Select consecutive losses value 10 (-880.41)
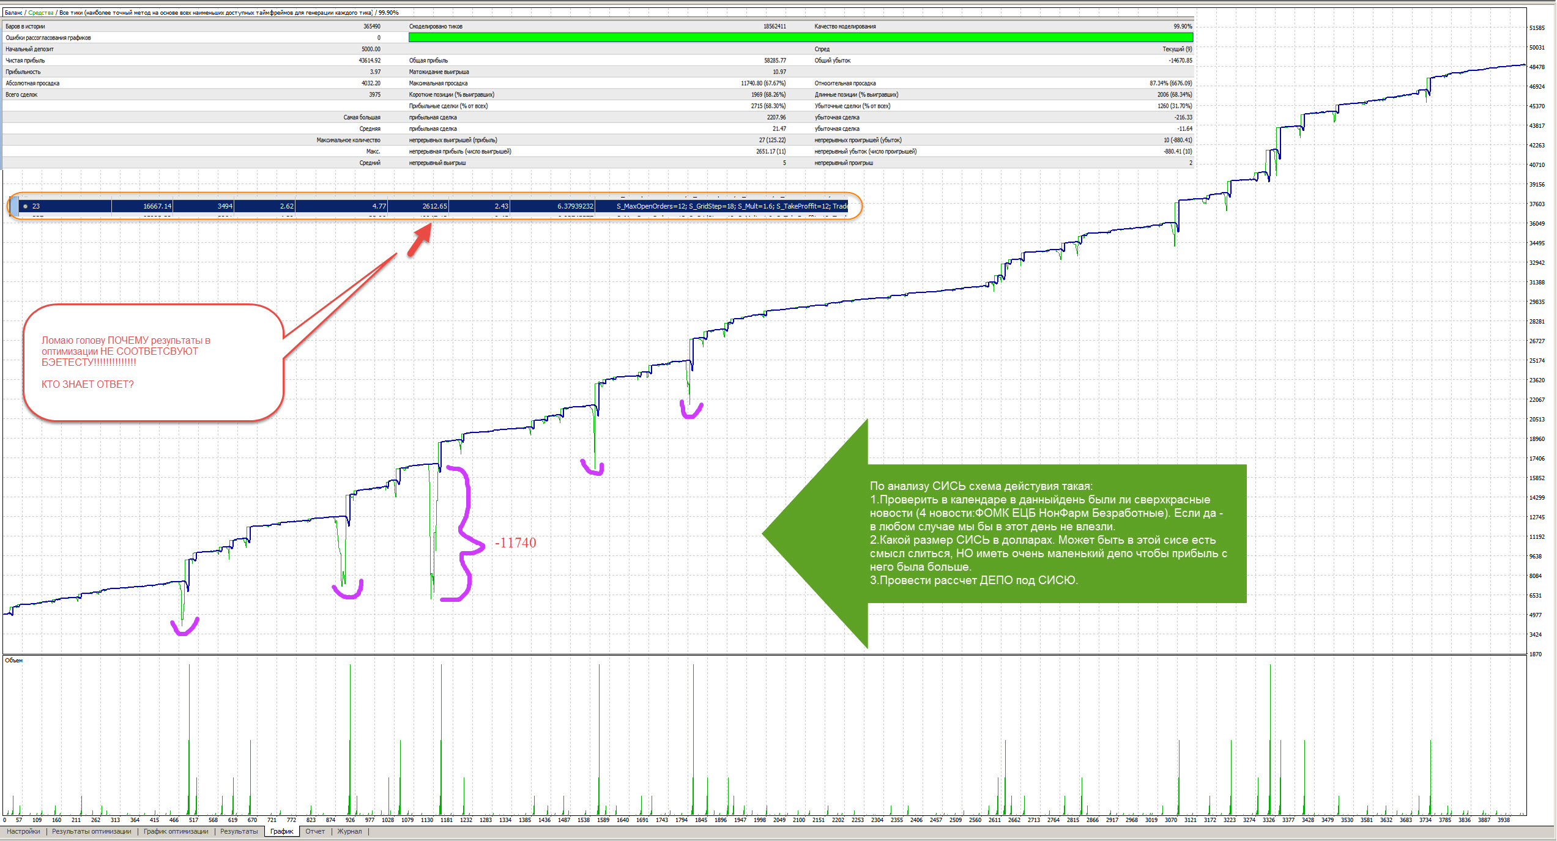 [1178, 140]
